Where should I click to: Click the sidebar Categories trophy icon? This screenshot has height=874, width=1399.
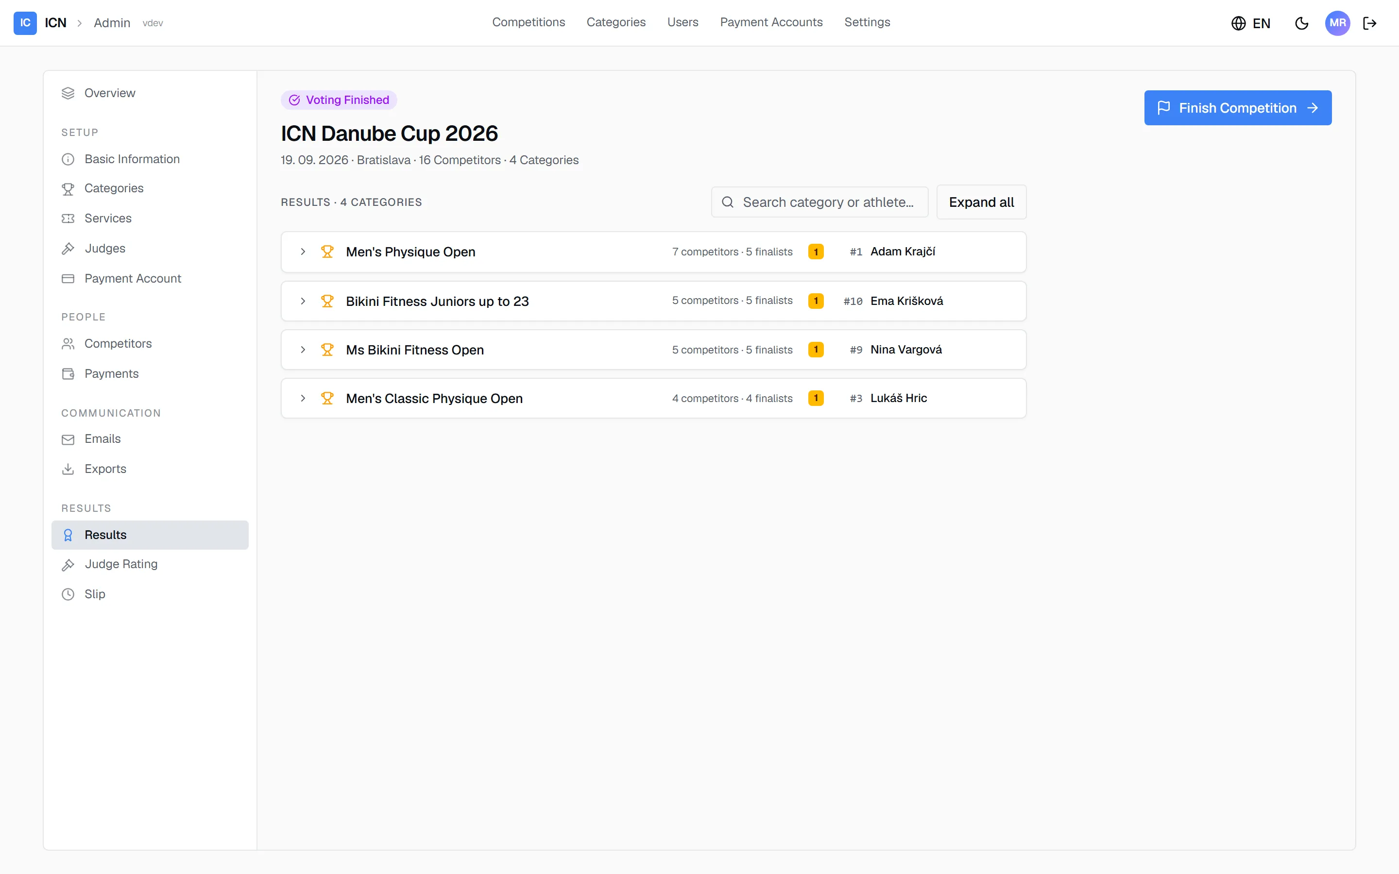68,188
